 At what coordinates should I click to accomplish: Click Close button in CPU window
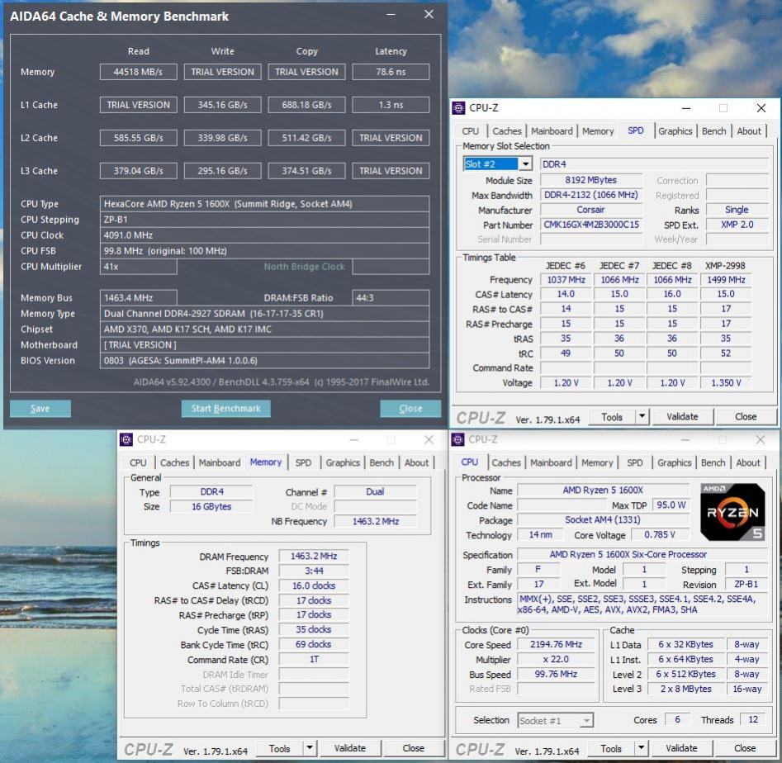click(x=745, y=748)
